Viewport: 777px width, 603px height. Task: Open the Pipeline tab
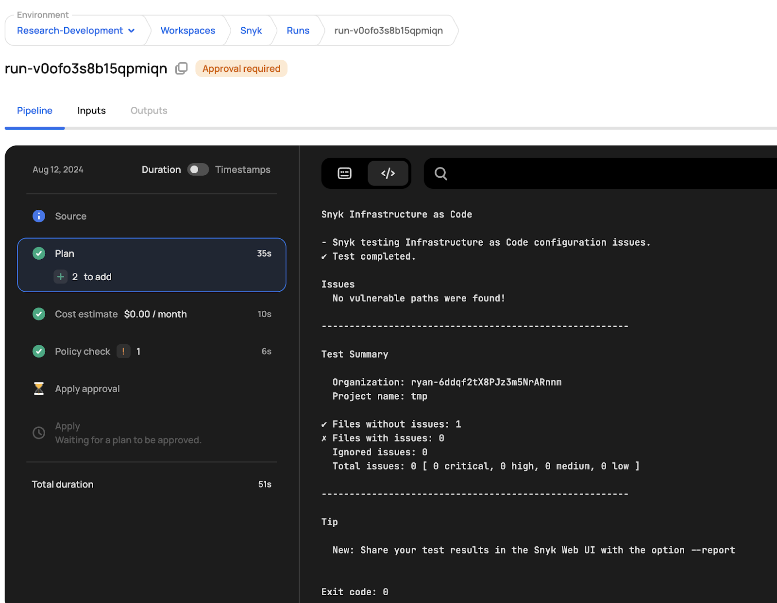34,111
